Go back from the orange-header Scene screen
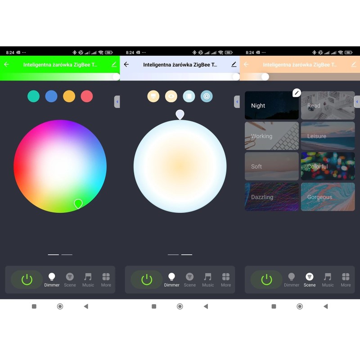The image size is (360, 360). (246, 64)
